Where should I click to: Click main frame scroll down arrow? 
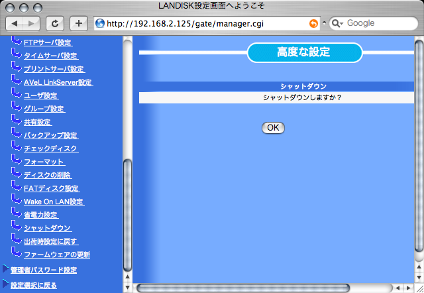pyautogui.click(x=419, y=278)
